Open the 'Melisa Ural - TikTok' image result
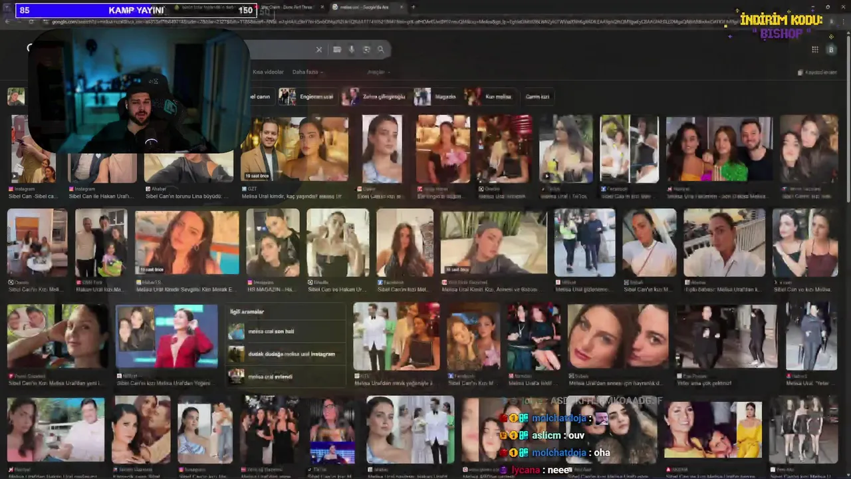Screen dimensions: 851x479 566,149
